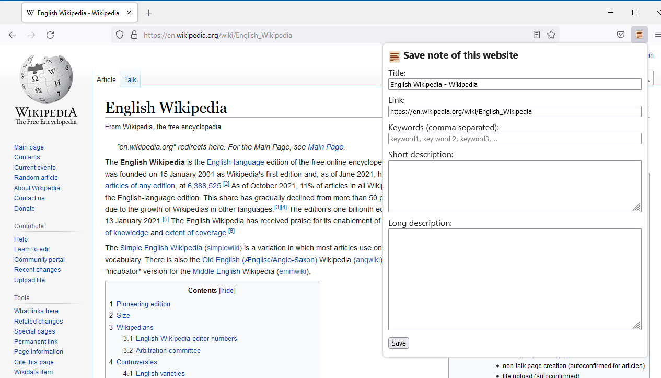Enable Reader View from the address bar
661x378 pixels.
point(536,35)
